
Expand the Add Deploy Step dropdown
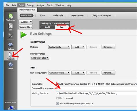pyautogui.click(x=40, y=58)
